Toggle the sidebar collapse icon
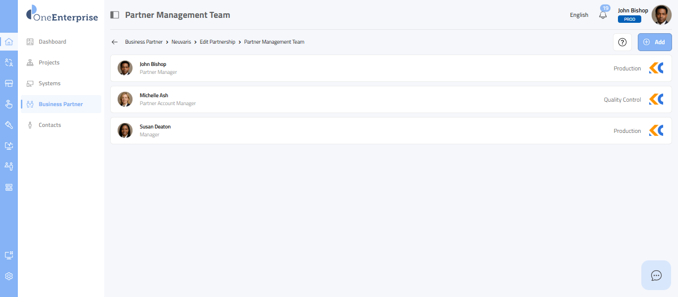678x297 pixels. point(115,15)
